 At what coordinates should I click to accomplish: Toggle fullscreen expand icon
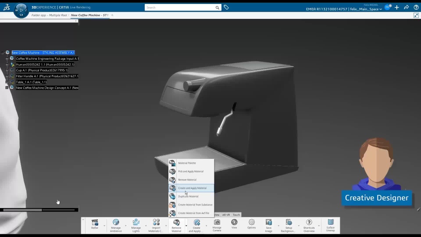point(416,15)
